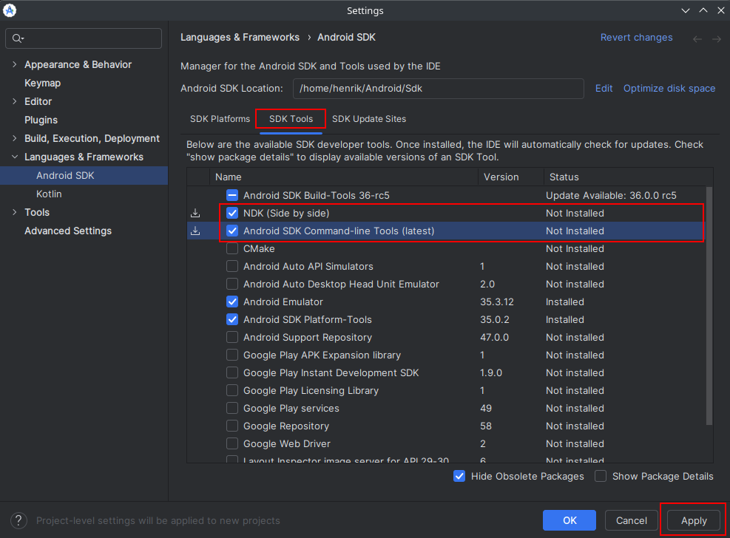The height and width of the screenshot is (538, 730).
Task: Uncheck Android Emulator checkbox
Action: (x=232, y=302)
